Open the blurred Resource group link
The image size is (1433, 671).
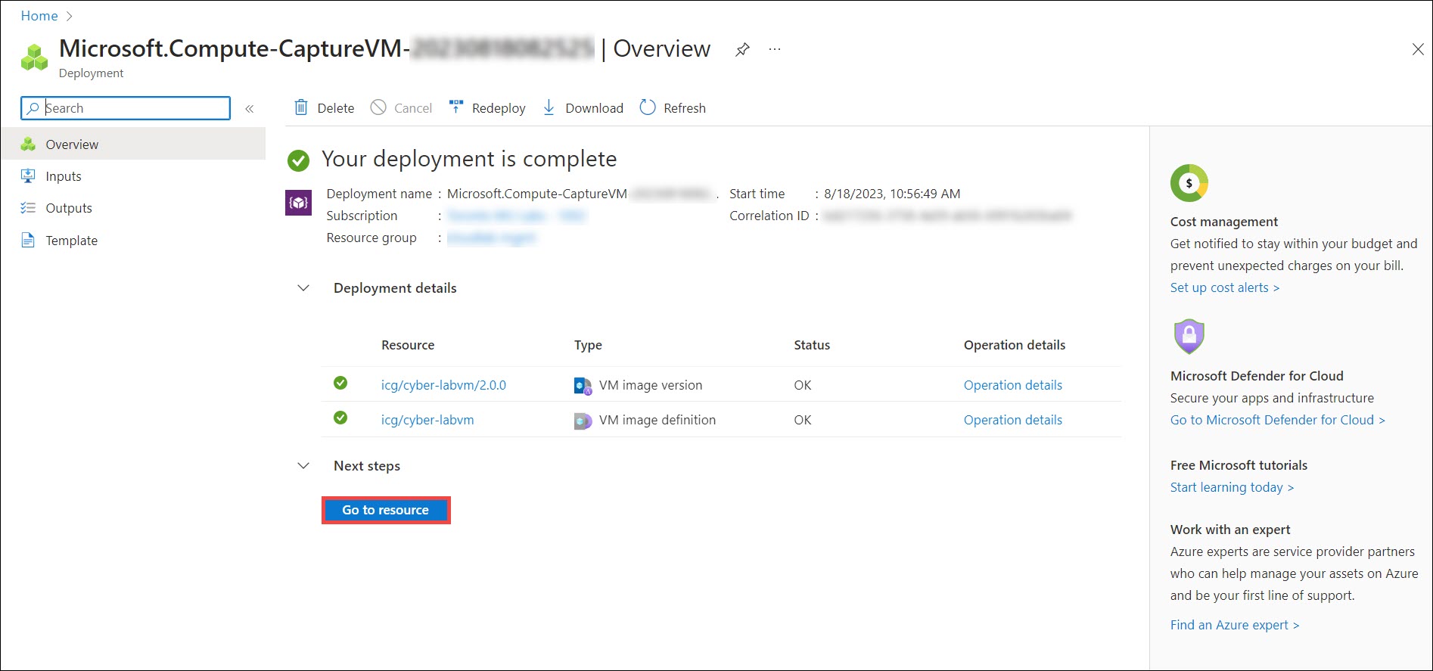(491, 238)
